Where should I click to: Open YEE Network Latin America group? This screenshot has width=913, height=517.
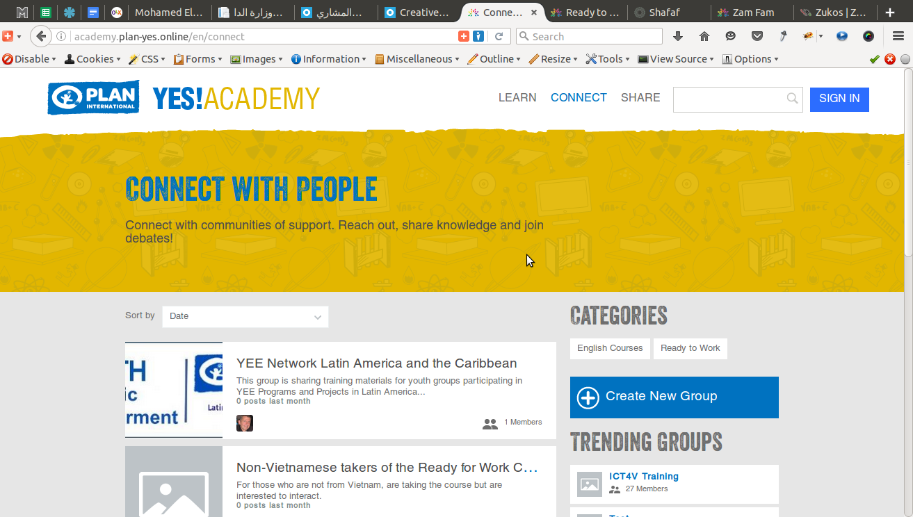click(377, 363)
